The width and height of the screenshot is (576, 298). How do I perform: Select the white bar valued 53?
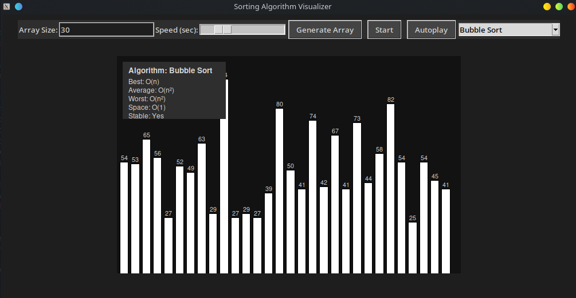135,219
